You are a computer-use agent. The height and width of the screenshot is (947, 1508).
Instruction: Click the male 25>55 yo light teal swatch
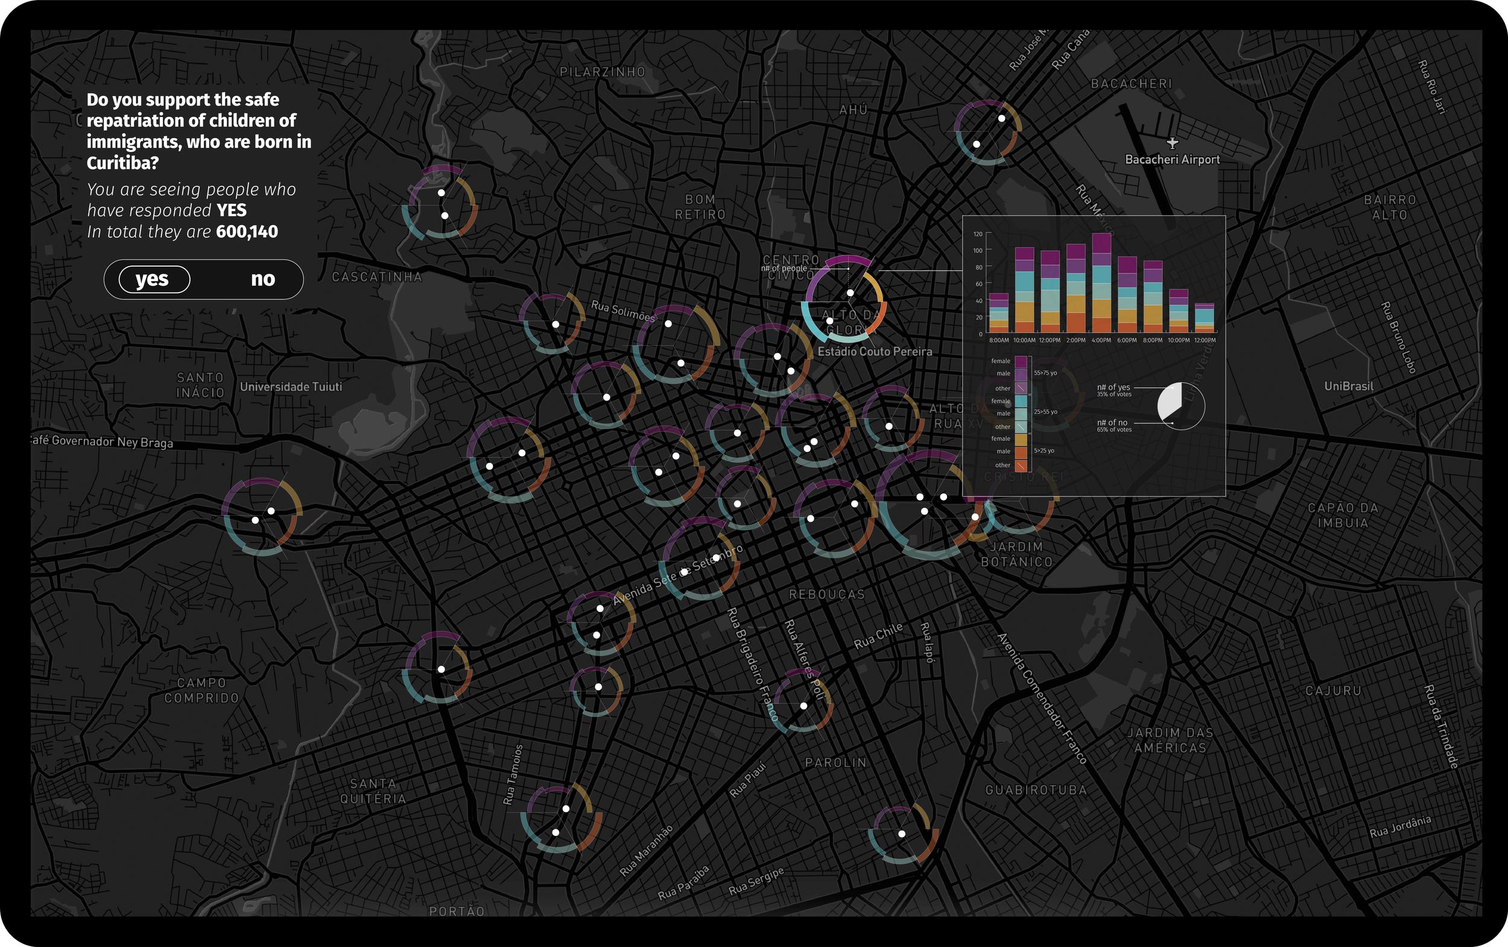[x=1021, y=413]
